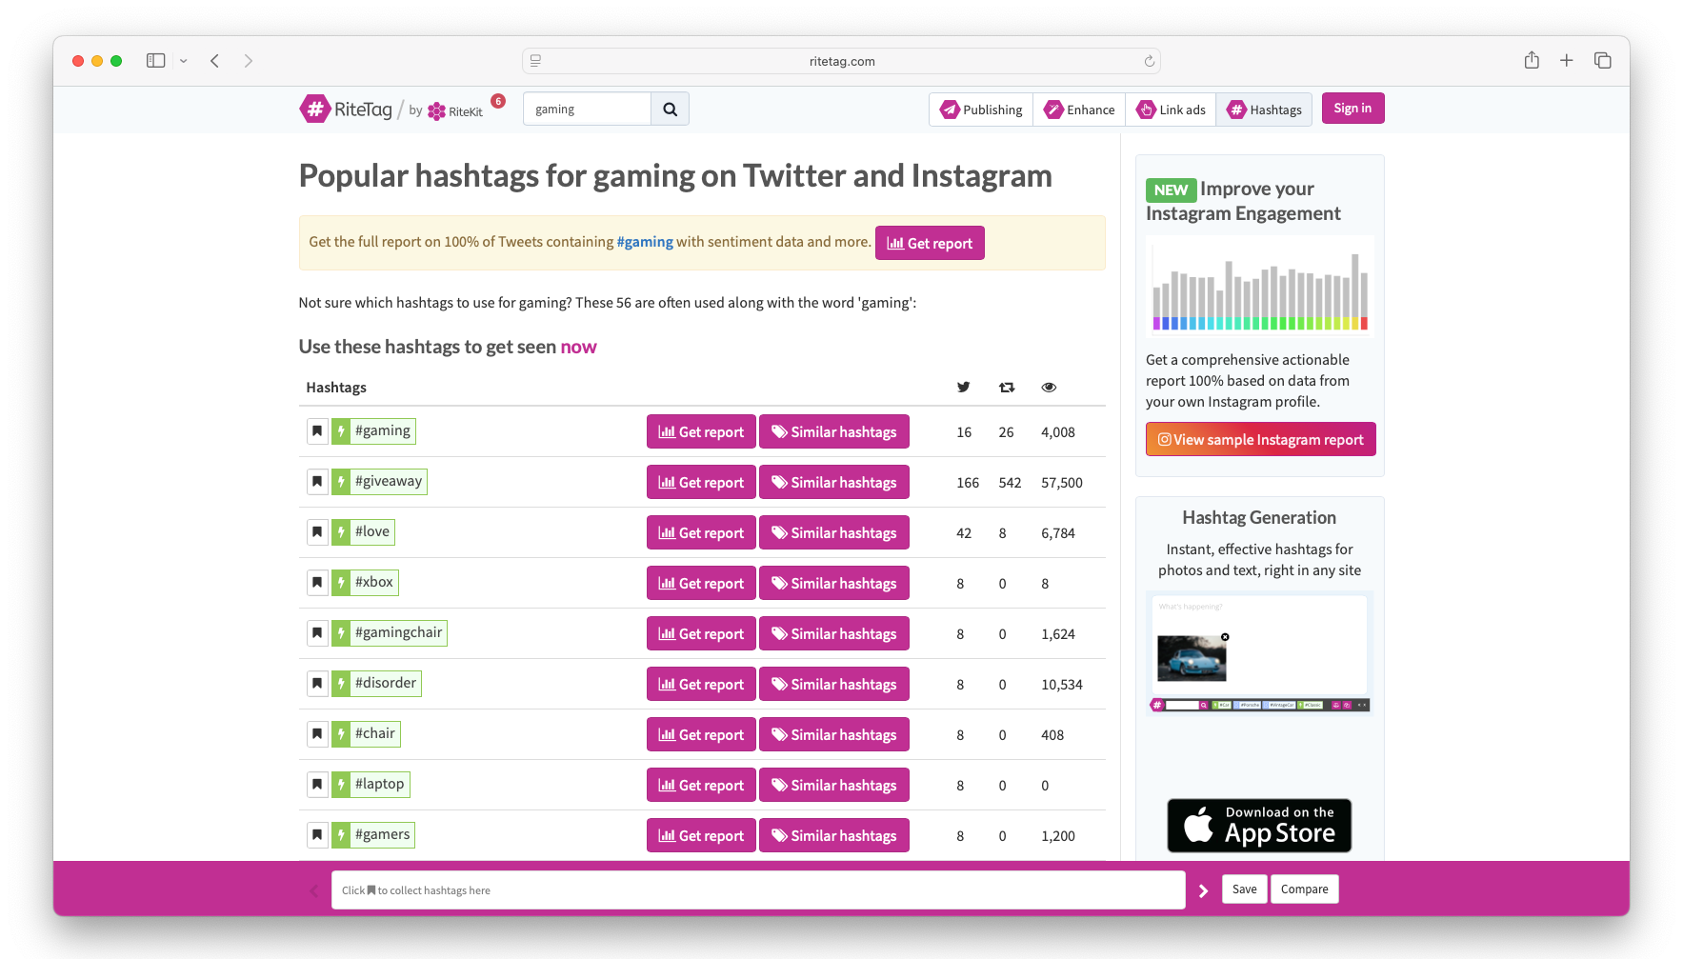Viewport: 1683px width, 959px height.
Task: Click the lightning icon beside #gamingchair
Action: [341, 633]
